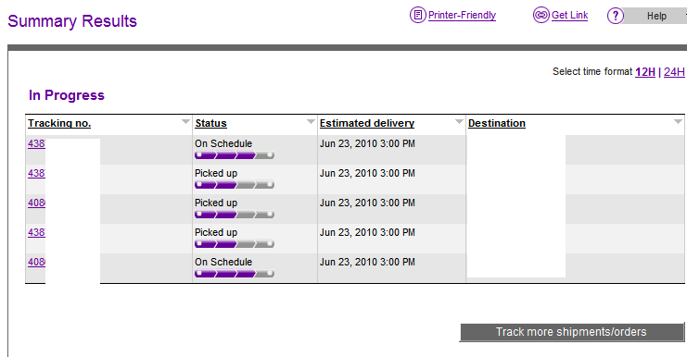
Task: Switch time format to 24H
Action: coord(674,71)
